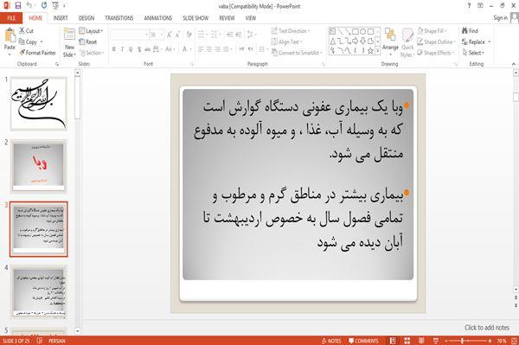Open the Text Direction dropdown
519x345 pixels.
click(x=291, y=31)
